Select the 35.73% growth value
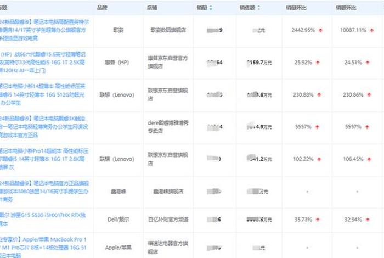The width and height of the screenshot is (384, 258). point(303,219)
